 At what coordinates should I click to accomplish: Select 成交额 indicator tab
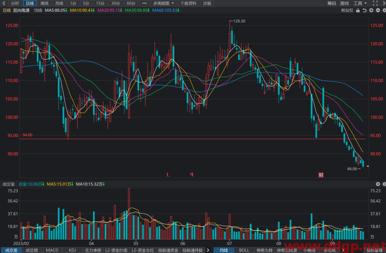tap(32, 250)
